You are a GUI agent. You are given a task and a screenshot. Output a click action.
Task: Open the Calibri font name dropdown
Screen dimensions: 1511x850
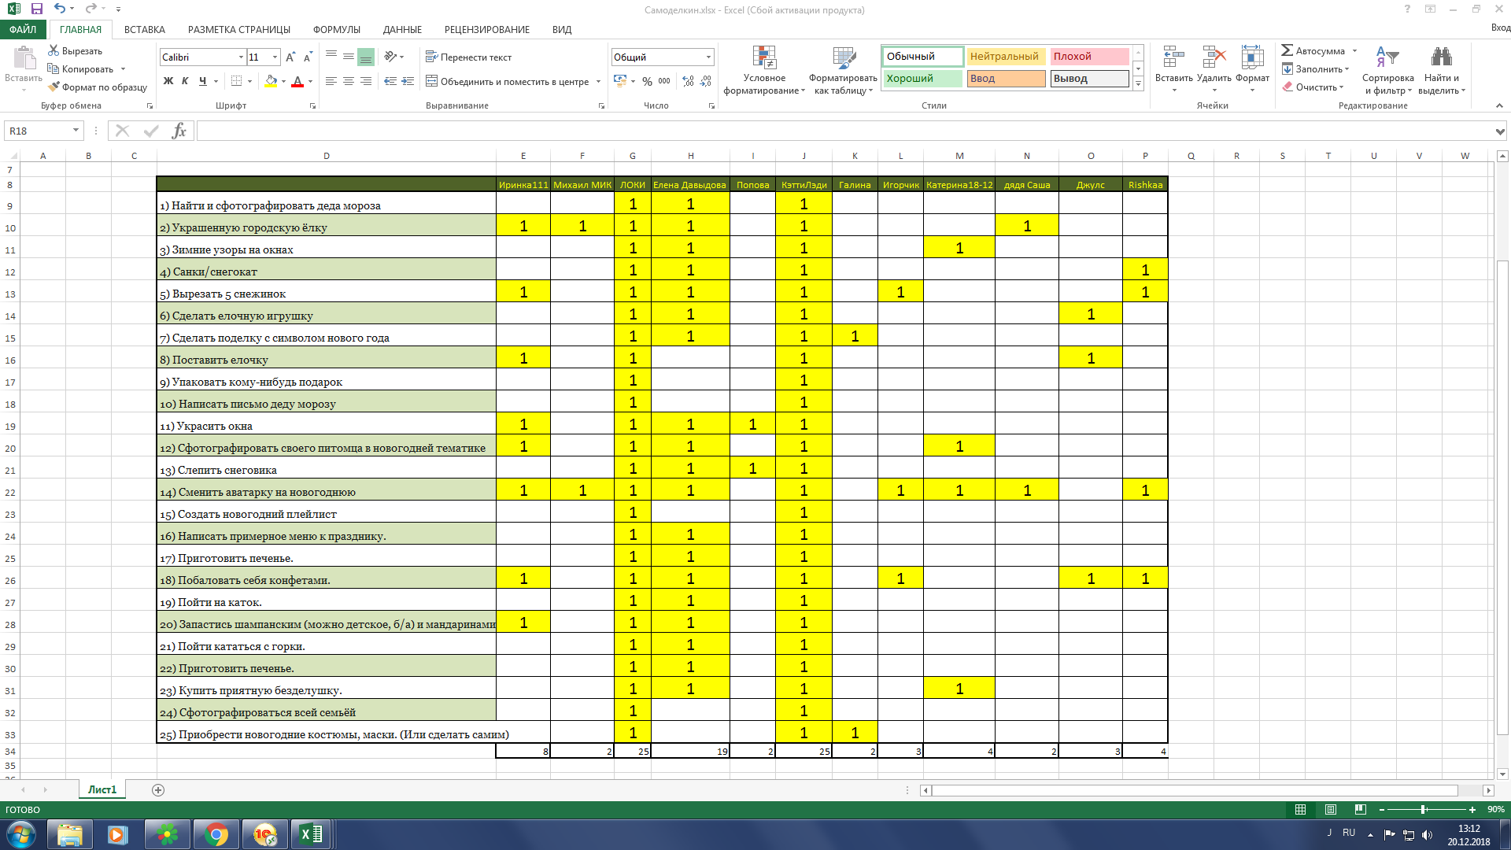click(241, 57)
